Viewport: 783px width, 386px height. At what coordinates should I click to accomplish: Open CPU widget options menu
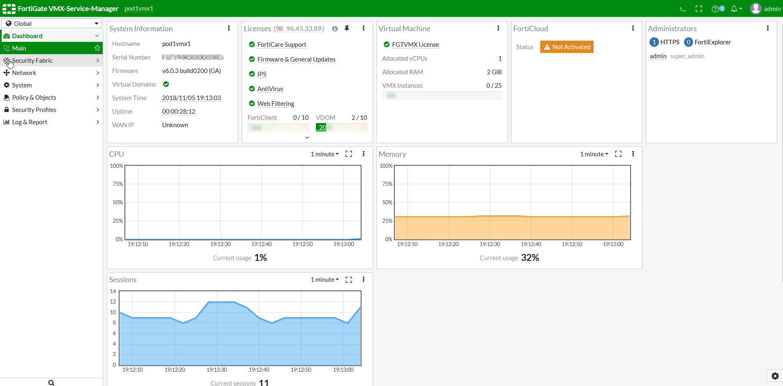(364, 154)
